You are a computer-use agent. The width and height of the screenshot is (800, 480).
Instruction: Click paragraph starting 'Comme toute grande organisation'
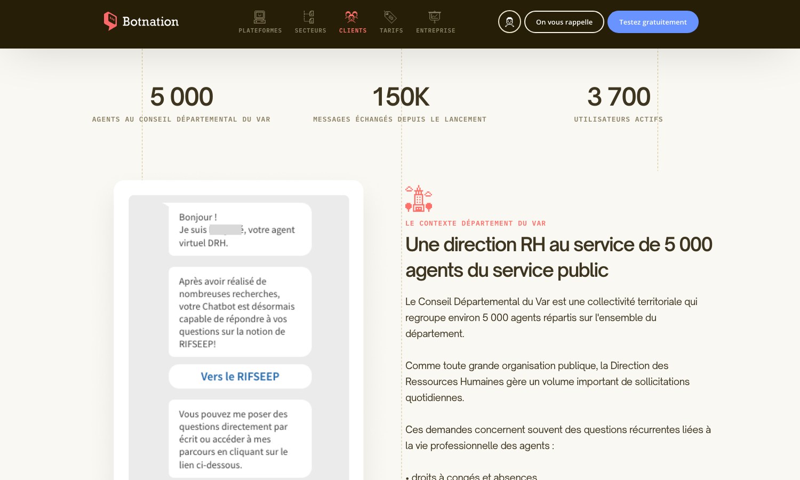tap(548, 381)
